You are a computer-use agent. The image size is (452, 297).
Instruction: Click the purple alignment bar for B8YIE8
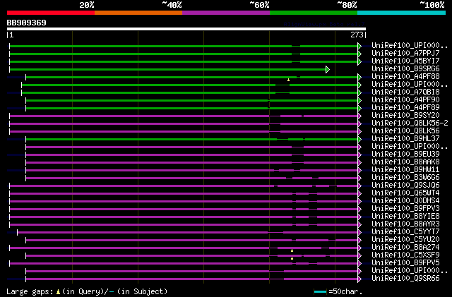point(184,217)
